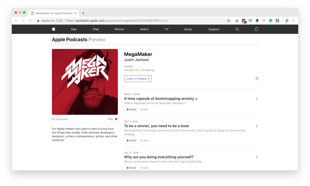The height and width of the screenshot is (186, 310).
Task: Click the MegaMaker podcast cover artwork
Action: click(x=85, y=82)
